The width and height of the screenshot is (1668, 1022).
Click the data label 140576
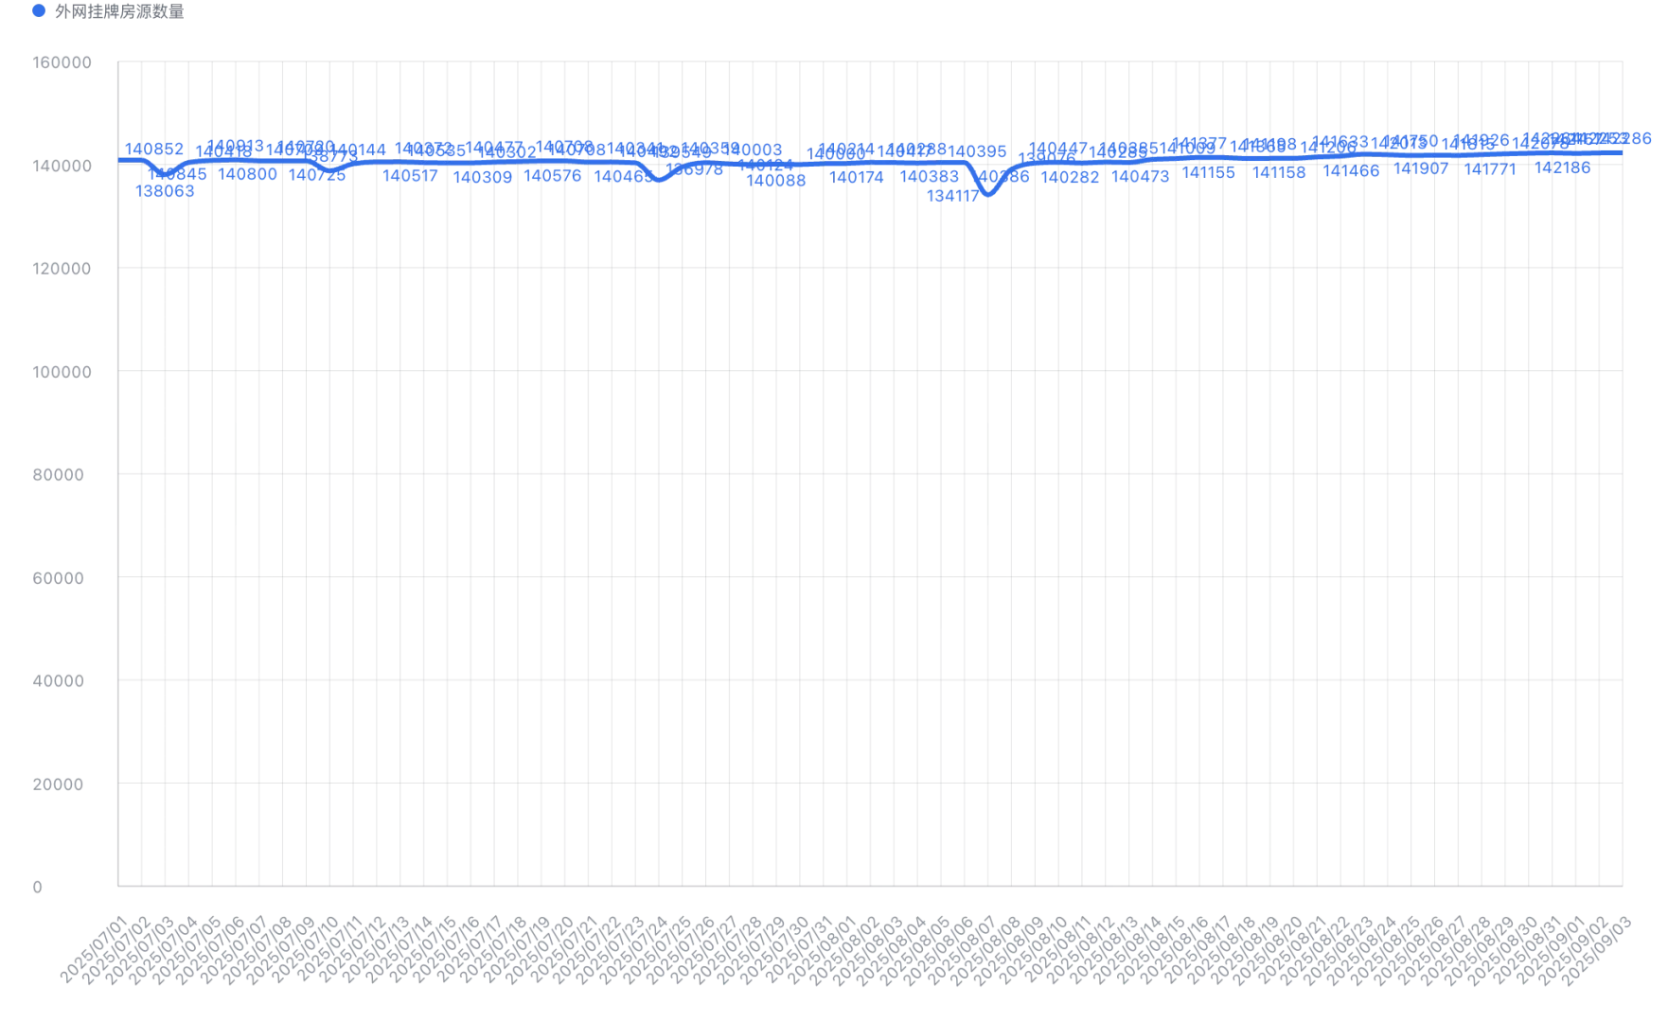[x=552, y=176]
